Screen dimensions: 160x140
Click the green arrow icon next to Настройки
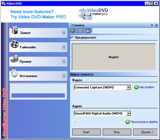[136, 87]
